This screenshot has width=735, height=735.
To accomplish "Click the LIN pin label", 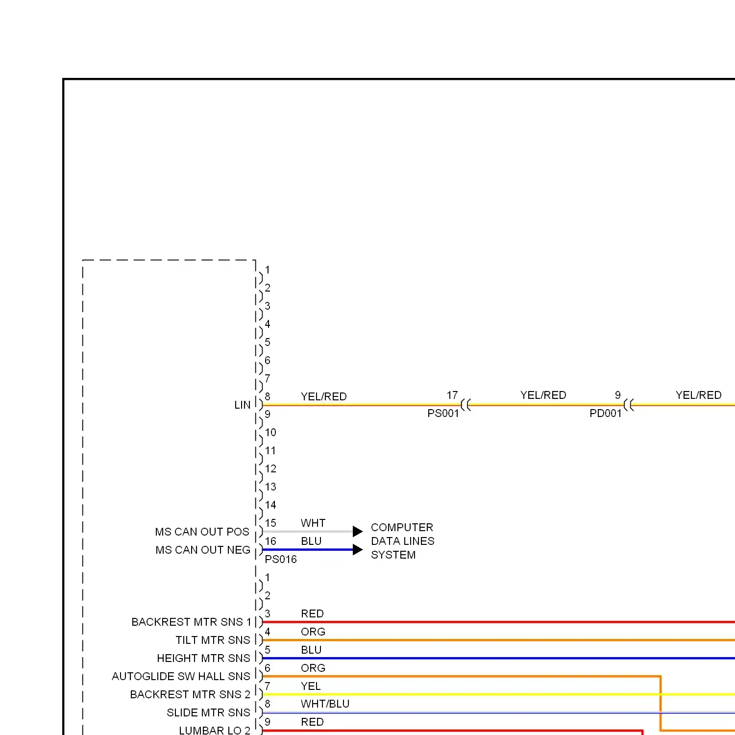I will (x=242, y=405).
